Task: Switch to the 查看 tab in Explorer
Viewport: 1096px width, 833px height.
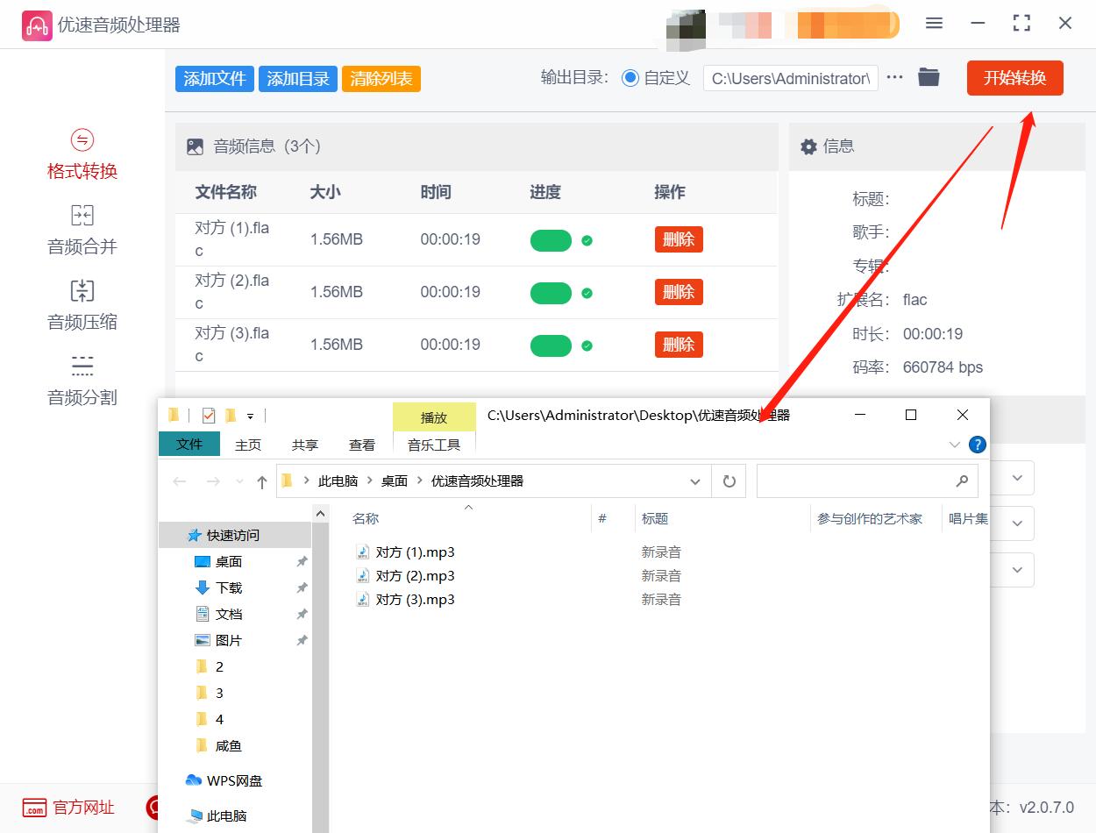Action: pyautogui.click(x=361, y=445)
